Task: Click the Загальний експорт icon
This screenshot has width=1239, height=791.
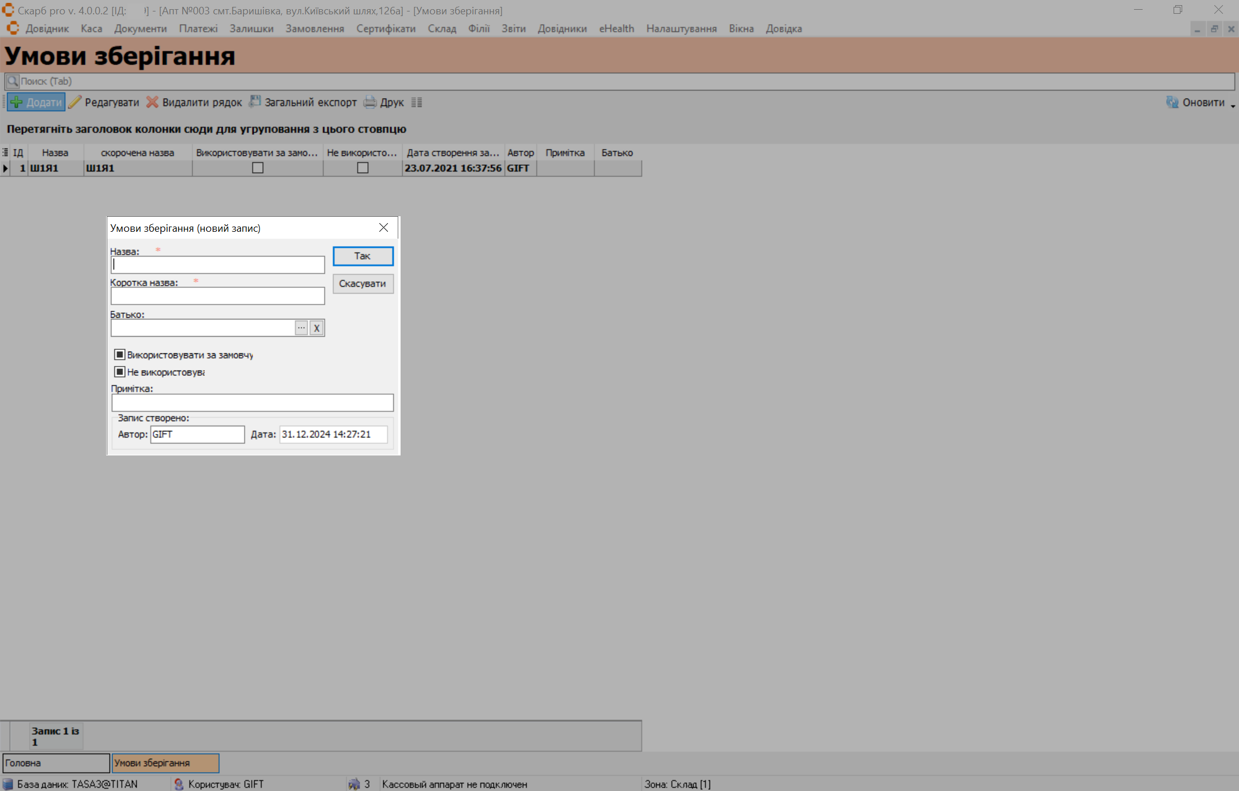Action: tap(254, 102)
